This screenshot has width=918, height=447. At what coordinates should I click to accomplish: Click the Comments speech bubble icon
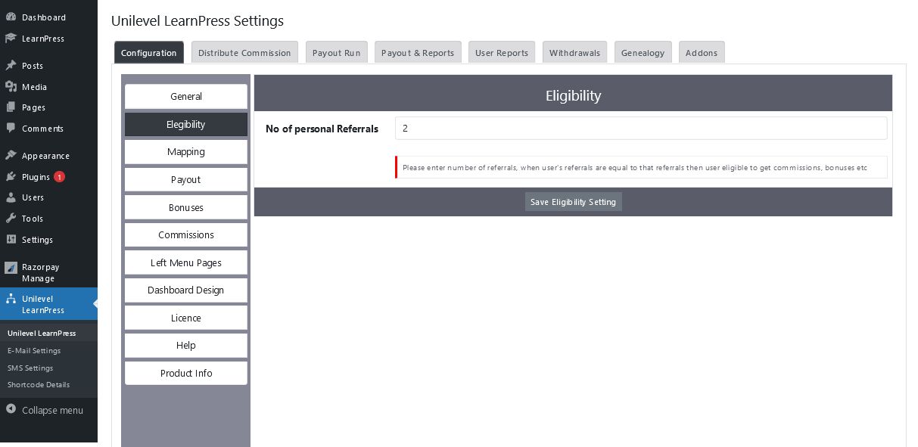click(11, 129)
